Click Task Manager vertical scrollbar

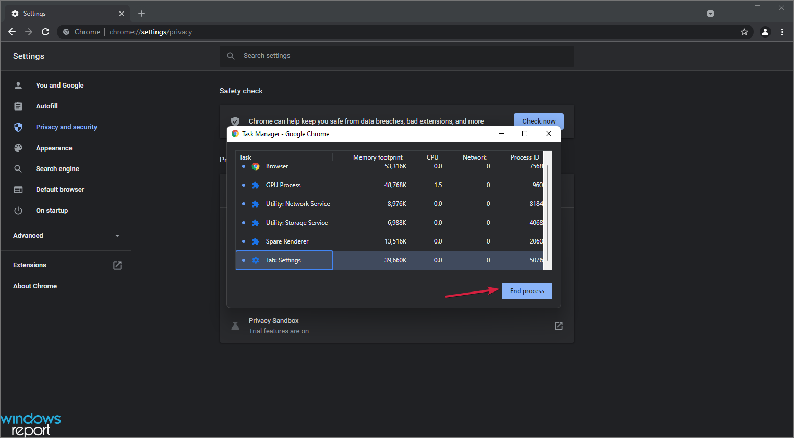click(547, 214)
